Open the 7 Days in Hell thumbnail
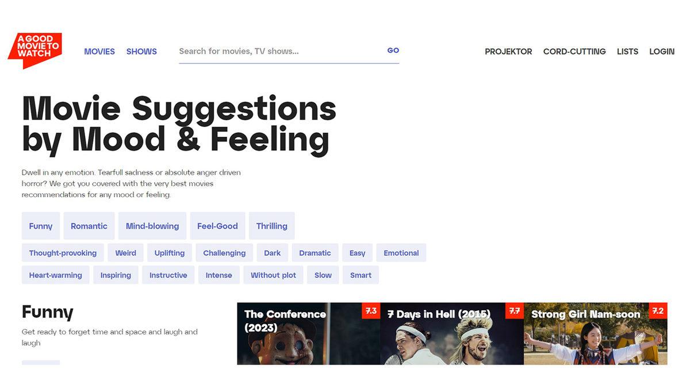690x388 pixels. coord(452,334)
